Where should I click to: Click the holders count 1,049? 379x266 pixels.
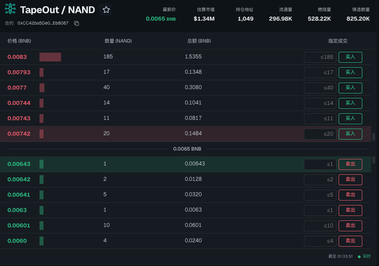246,19
